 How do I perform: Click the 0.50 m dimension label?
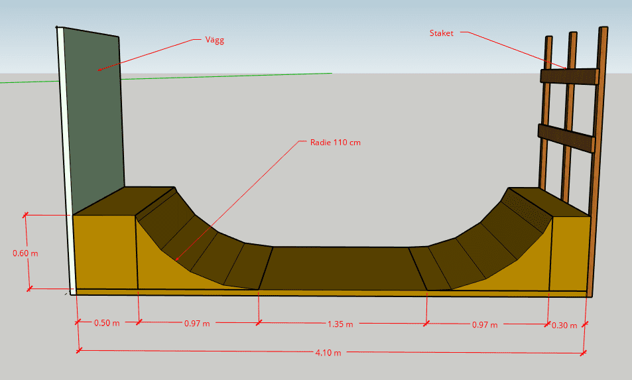click(106, 324)
